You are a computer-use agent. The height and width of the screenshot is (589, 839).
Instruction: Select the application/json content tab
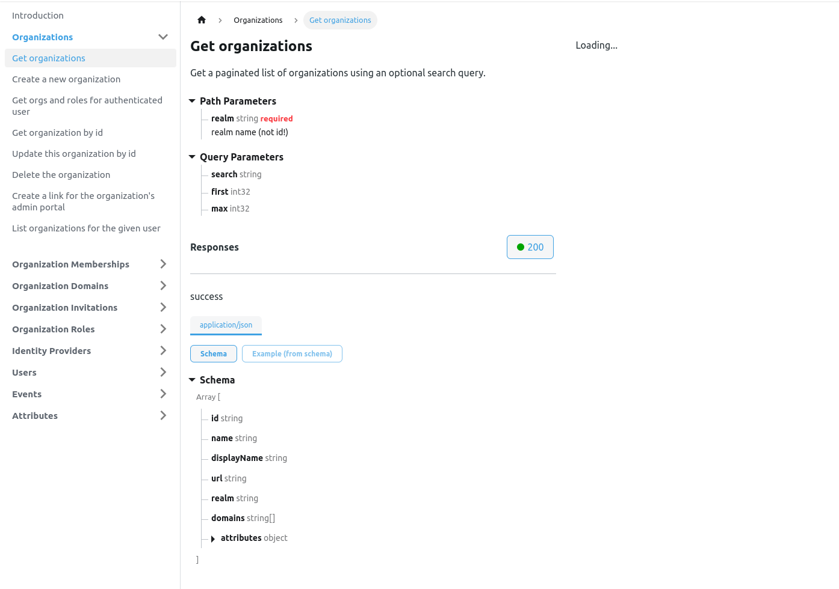(x=226, y=325)
